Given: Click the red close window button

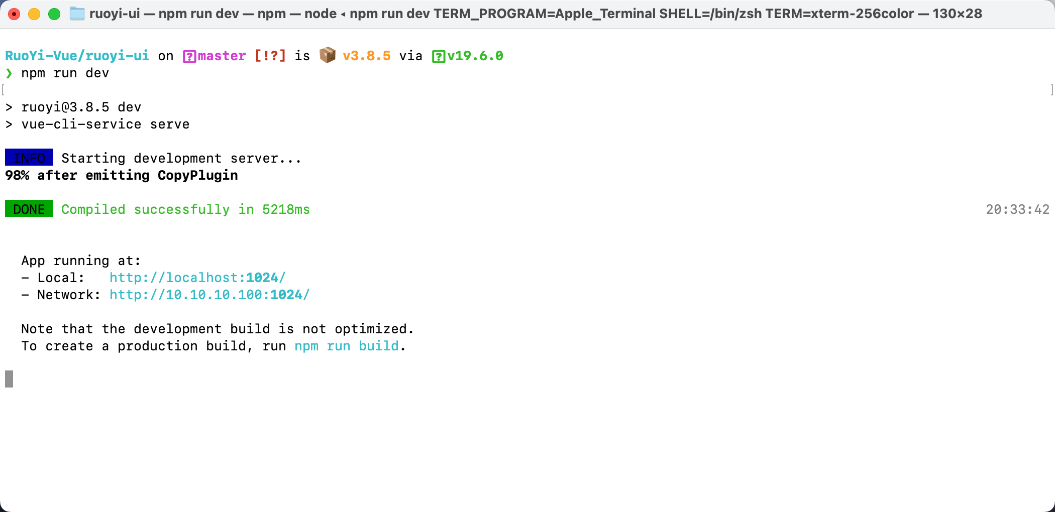Looking at the screenshot, I should click(x=14, y=14).
